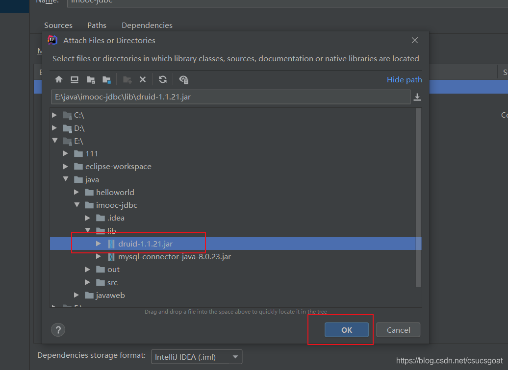Switch to the Paths tab
The image size is (508, 370).
pos(97,25)
